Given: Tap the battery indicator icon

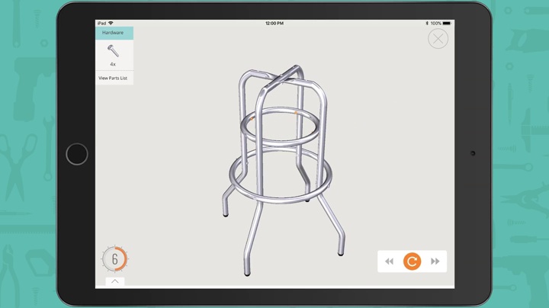Looking at the screenshot, I should pyautogui.click(x=447, y=23).
